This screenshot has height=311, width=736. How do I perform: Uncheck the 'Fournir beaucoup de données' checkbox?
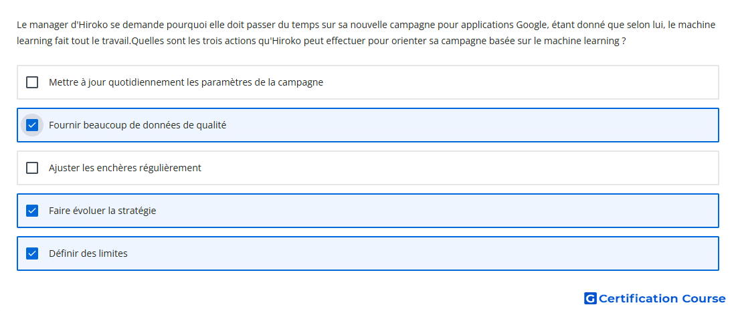pos(32,125)
